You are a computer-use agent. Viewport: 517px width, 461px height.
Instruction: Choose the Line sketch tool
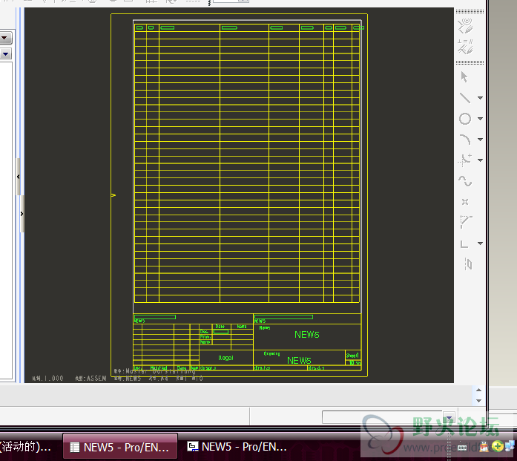tap(465, 97)
